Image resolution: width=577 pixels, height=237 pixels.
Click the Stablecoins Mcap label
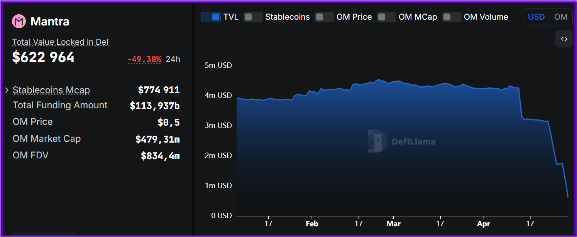(51, 90)
